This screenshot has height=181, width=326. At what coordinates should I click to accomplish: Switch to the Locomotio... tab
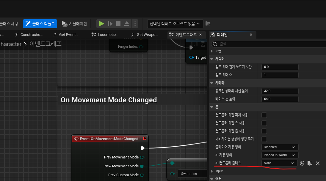[x=105, y=35]
